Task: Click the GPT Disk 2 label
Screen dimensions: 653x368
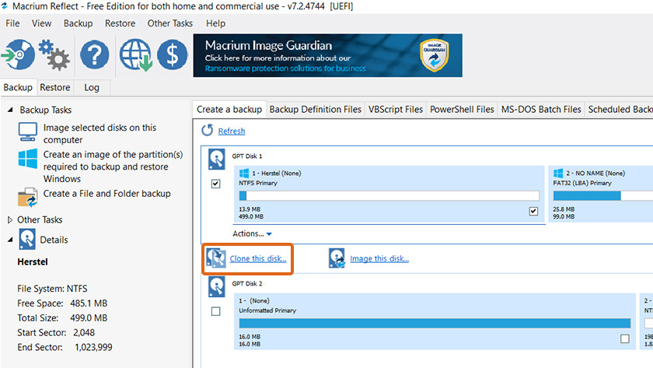Action: coord(247,283)
